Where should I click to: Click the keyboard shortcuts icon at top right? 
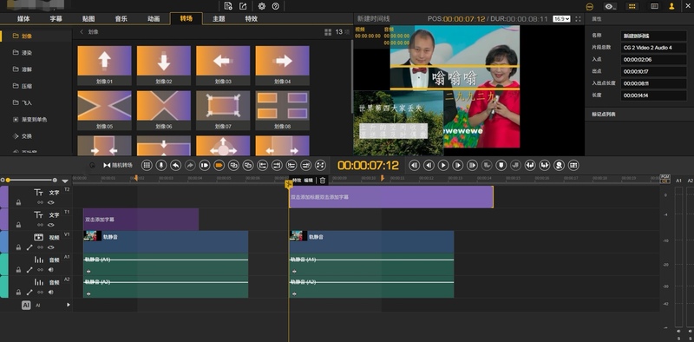click(654, 6)
